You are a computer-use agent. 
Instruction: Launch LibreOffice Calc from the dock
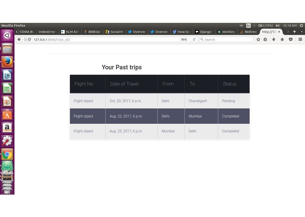tap(7, 88)
